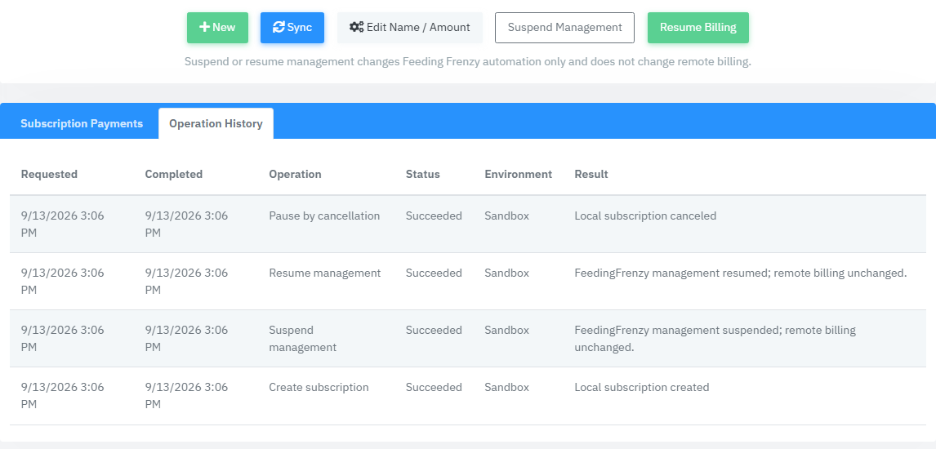
Task: Click the Operation column header
Action: pyautogui.click(x=295, y=174)
